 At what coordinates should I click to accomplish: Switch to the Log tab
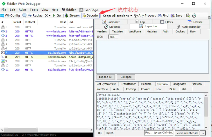[x=140, y=22]
